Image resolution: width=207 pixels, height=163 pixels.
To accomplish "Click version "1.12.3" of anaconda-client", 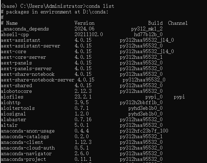I will [x=83, y=142].
